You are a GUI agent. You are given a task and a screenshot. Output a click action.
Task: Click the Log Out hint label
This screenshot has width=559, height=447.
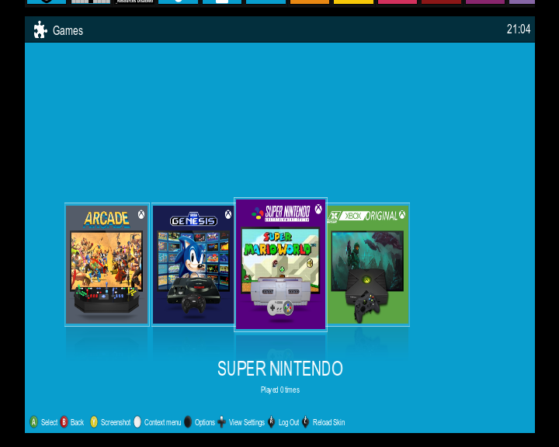click(x=289, y=422)
